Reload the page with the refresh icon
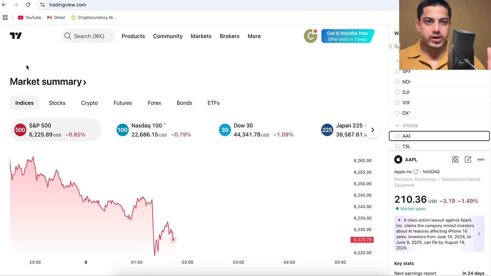 coord(28,5)
